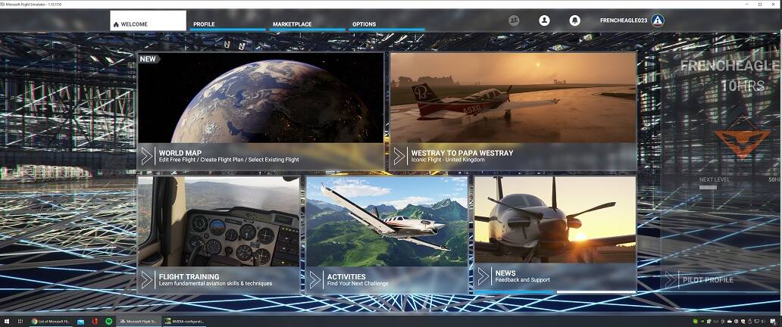782x327 pixels.
Task: Select the Westray to Papa Westray image
Action: point(512,97)
